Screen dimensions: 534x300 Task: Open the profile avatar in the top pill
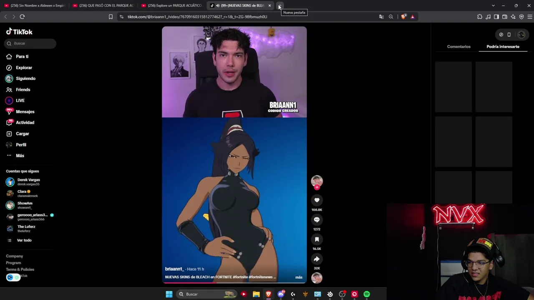[x=521, y=35]
